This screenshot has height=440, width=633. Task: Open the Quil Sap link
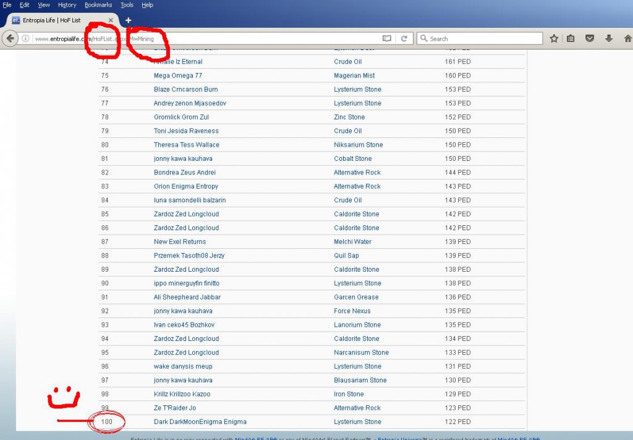(346, 256)
